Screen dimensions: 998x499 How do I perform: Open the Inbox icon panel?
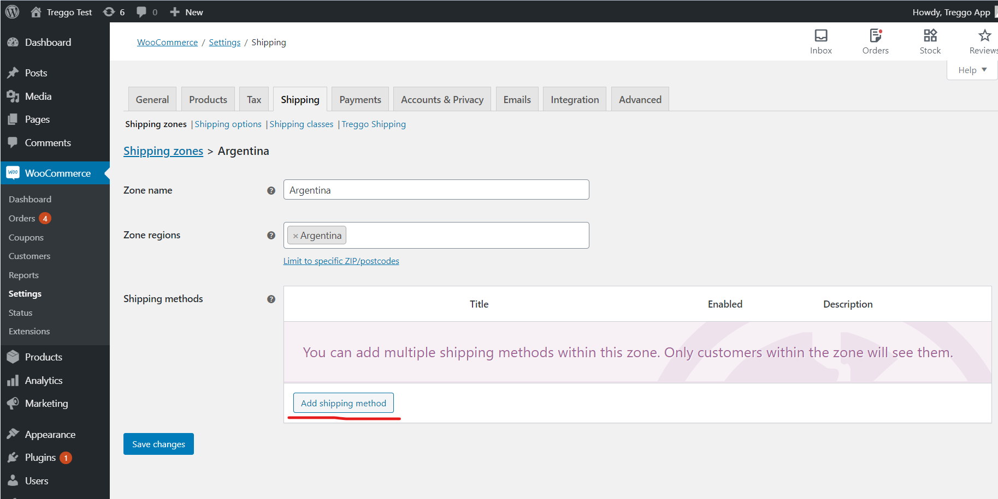tap(821, 35)
